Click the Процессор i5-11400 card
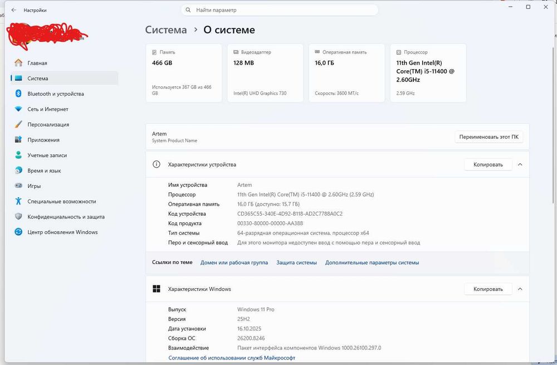557x365 pixels. tap(428, 73)
